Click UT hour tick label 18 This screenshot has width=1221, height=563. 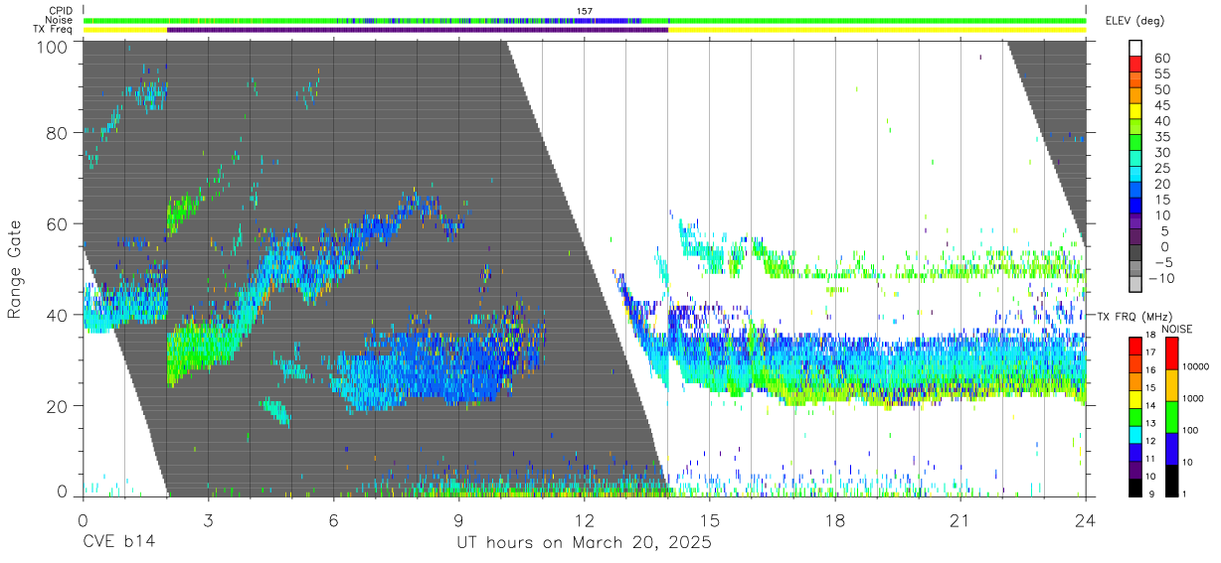click(x=835, y=519)
